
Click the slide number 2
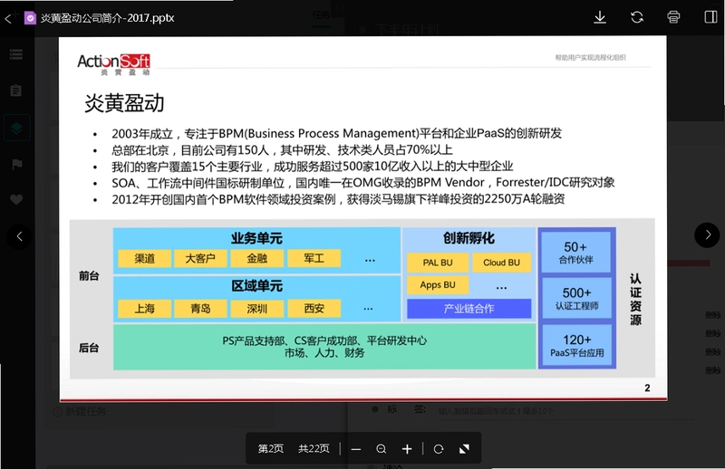[x=647, y=388]
